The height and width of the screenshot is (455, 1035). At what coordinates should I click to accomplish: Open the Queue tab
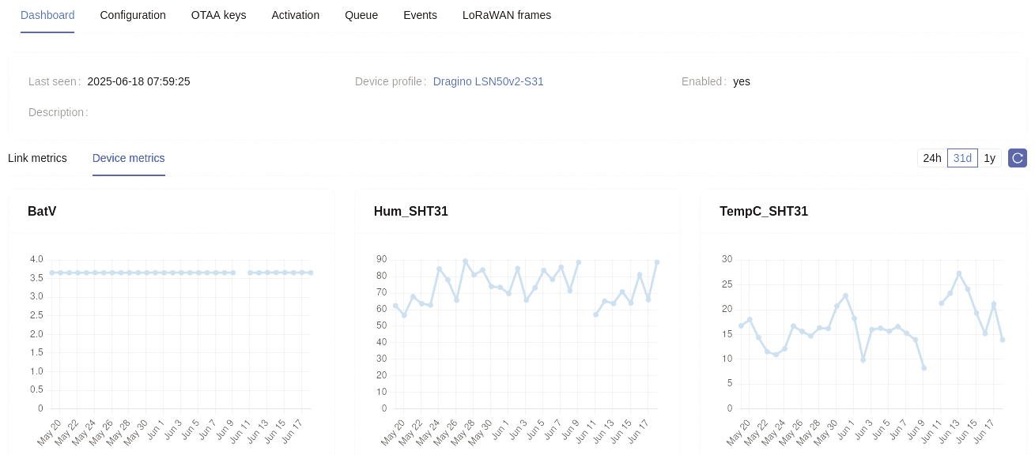point(361,15)
